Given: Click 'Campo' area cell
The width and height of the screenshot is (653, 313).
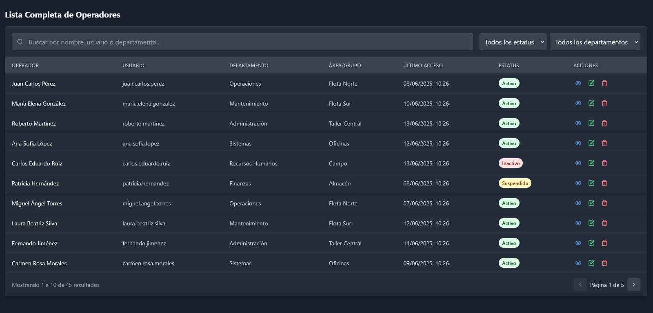Looking at the screenshot, I should (338, 163).
